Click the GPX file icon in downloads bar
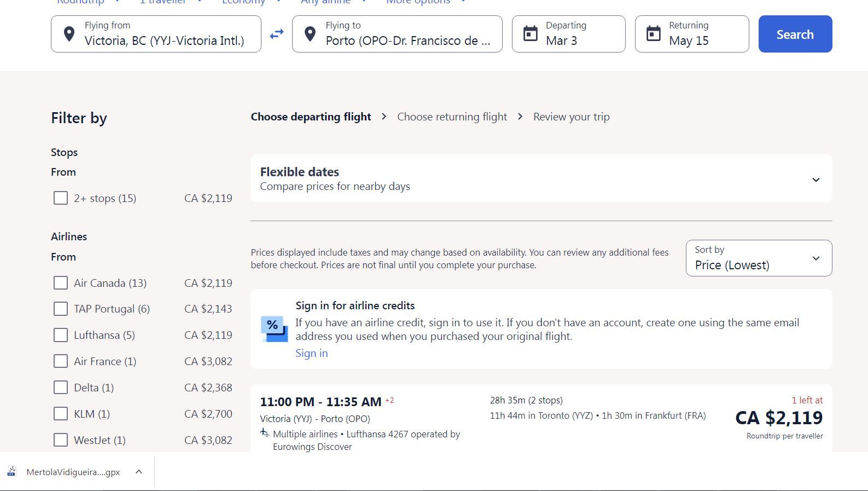 click(x=11, y=472)
